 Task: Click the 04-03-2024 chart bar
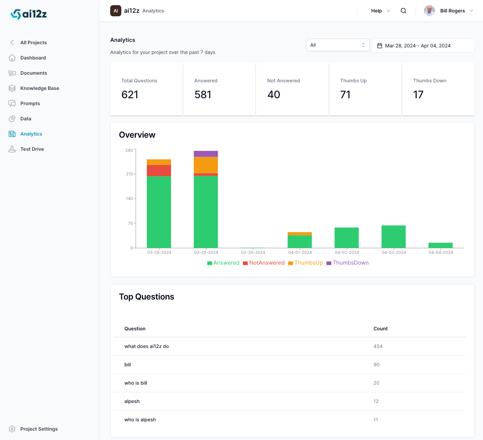(x=394, y=237)
